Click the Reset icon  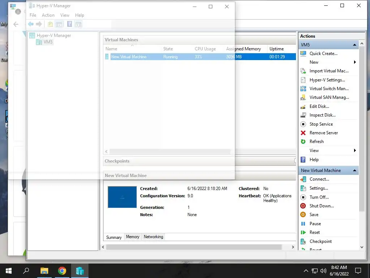[303, 232]
